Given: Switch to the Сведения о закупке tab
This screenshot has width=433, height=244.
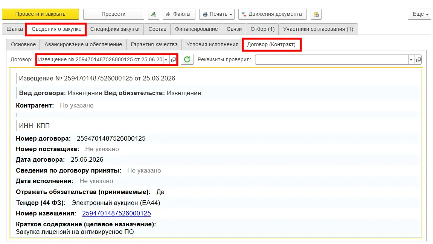Looking at the screenshot, I should tap(56, 29).
